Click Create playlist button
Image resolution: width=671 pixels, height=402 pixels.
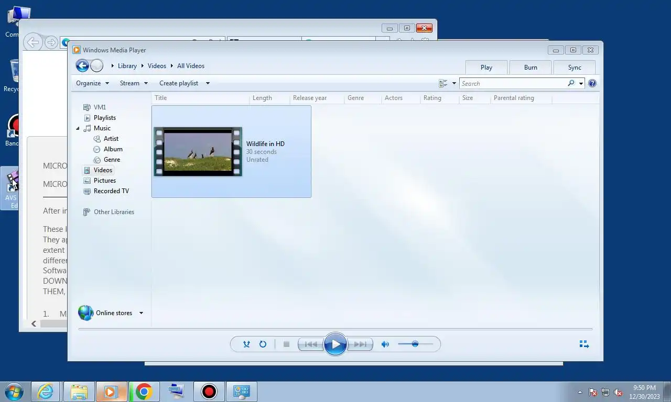(179, 83)
